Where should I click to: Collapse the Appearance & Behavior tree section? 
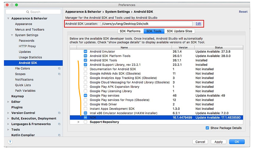click(8, 18)
